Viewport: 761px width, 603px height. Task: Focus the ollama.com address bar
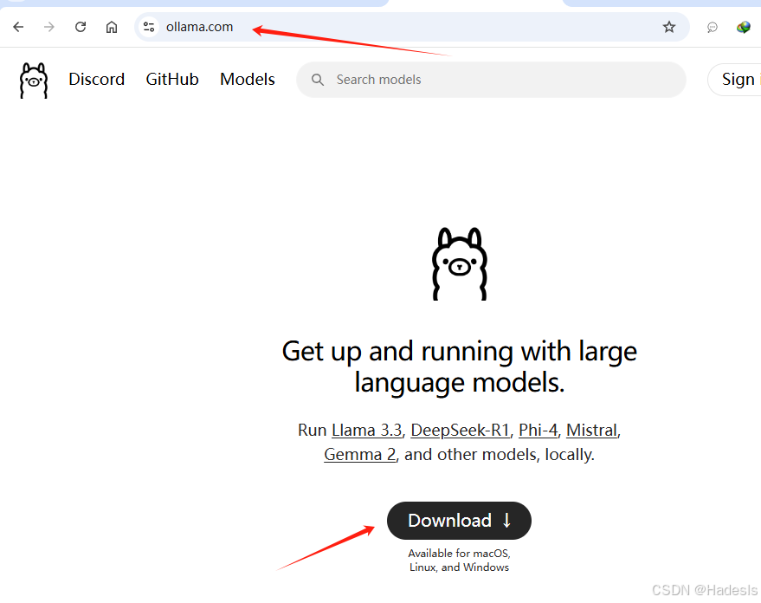[x=412, y=27]
